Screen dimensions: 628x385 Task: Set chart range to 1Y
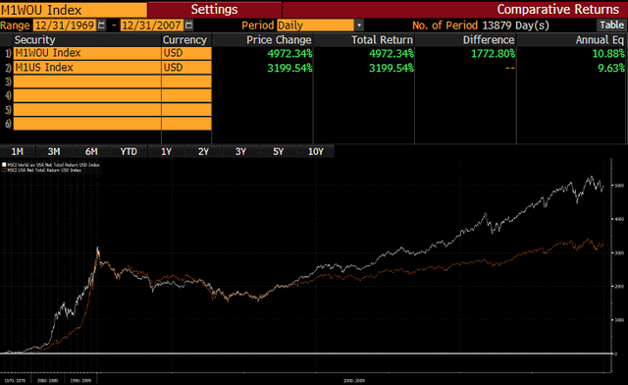166,151
